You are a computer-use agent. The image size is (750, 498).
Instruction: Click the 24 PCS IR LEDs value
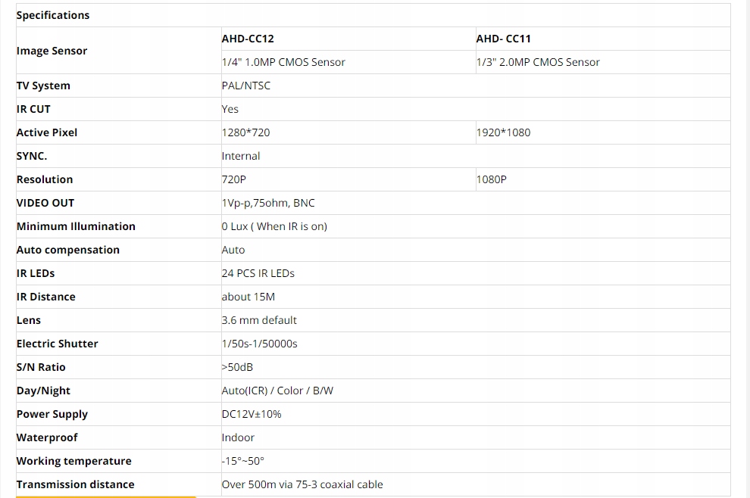258,273
